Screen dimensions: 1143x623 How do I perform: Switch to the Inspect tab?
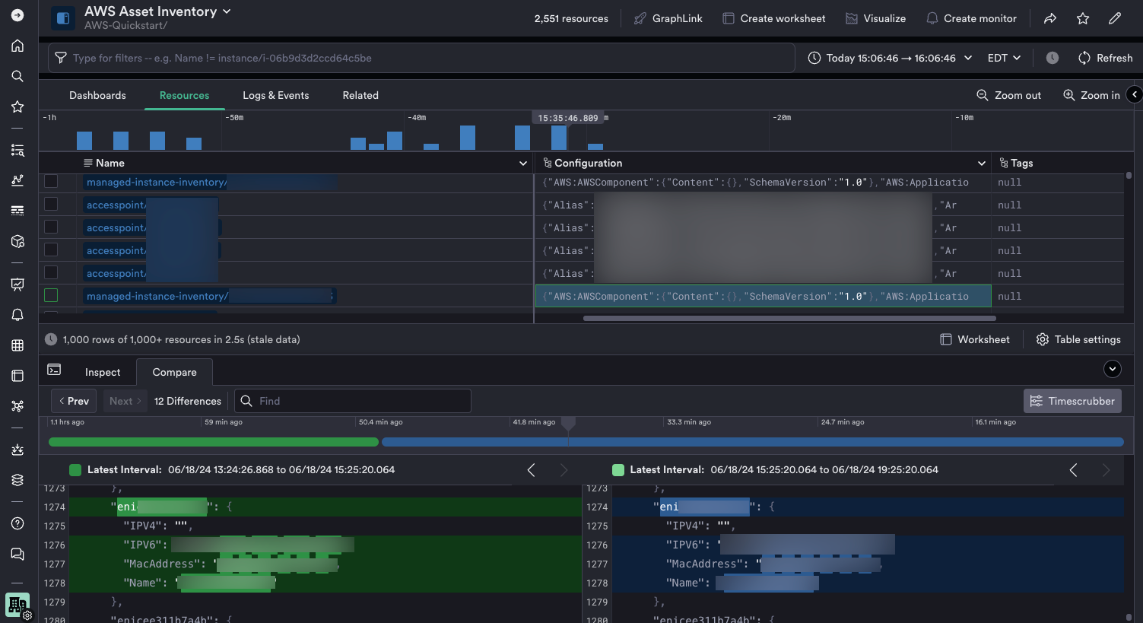[103, 372]
